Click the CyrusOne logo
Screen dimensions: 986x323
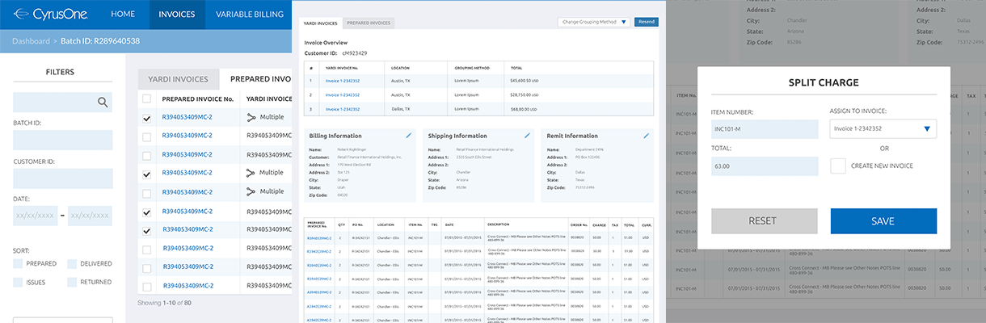click(50, 14)
